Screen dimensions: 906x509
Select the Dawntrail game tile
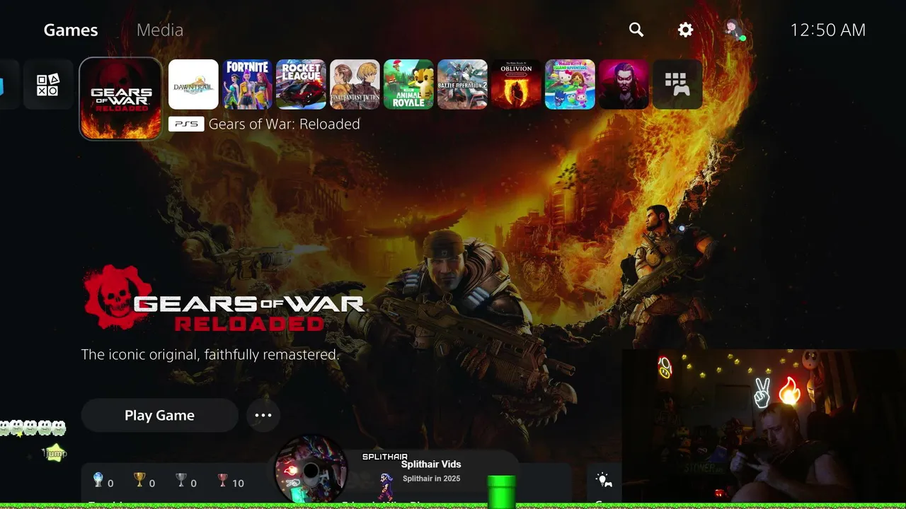click(193, 84)
